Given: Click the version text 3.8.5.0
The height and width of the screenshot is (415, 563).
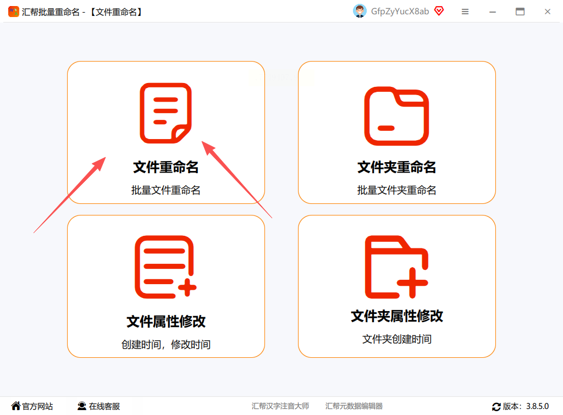Looking at the screenshot, I should coord(538,406).
